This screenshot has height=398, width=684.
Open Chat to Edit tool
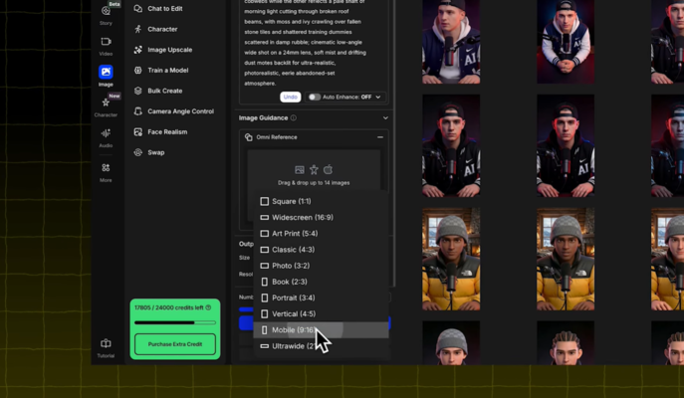pyautogui.click(x=158, y=9)
